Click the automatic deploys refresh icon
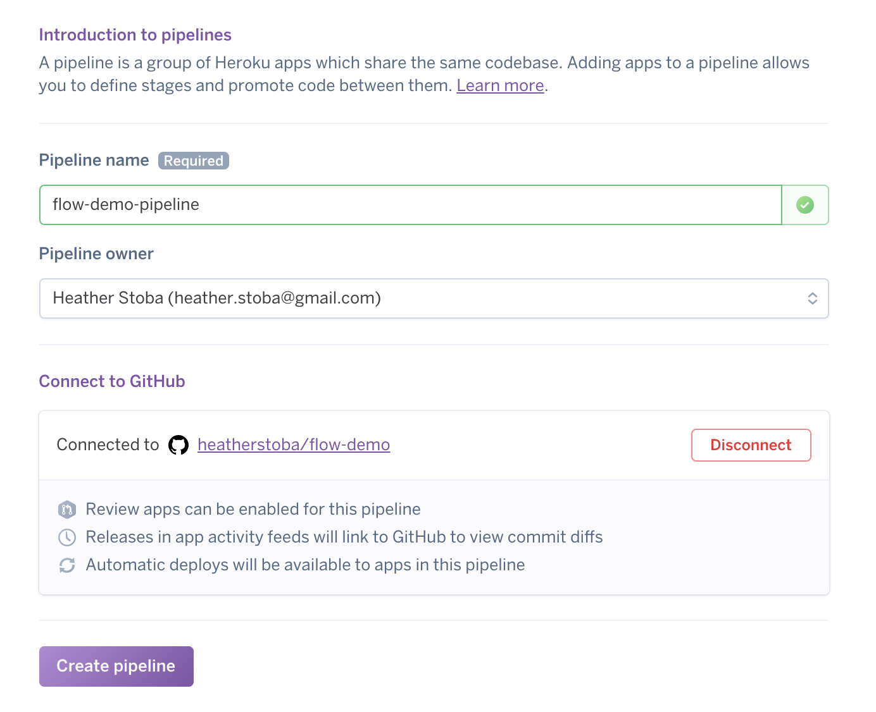 click(67, 565)
